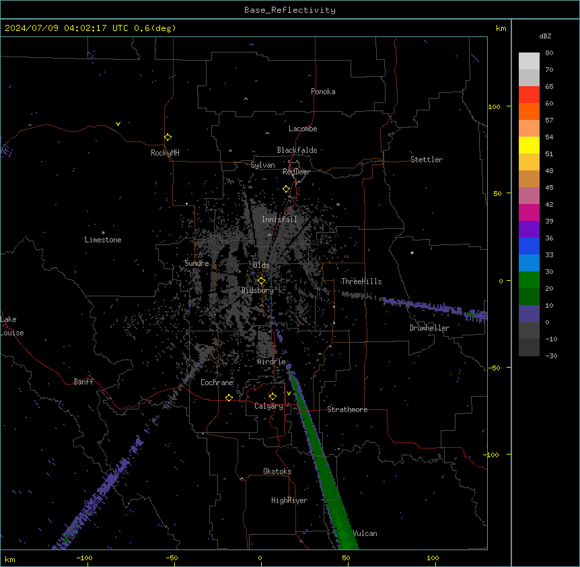Click the asterisk marker east of Innisfail

click(x=338, y=204)
